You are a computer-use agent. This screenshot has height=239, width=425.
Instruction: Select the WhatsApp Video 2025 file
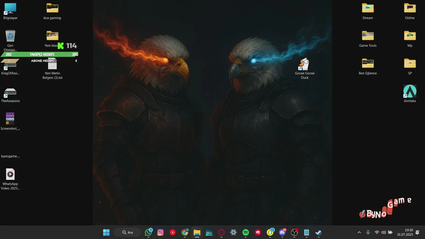point(10,179)
